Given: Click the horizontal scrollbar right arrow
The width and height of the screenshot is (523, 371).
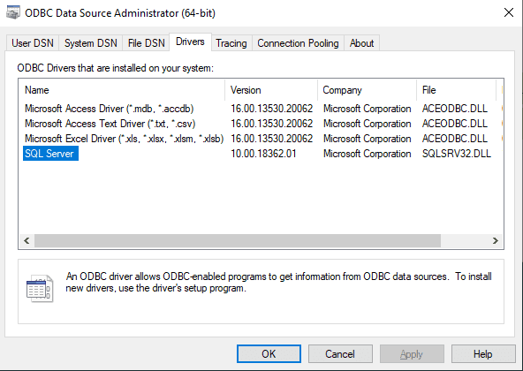Looking at the screenshot, I should [x=496, y=240].
